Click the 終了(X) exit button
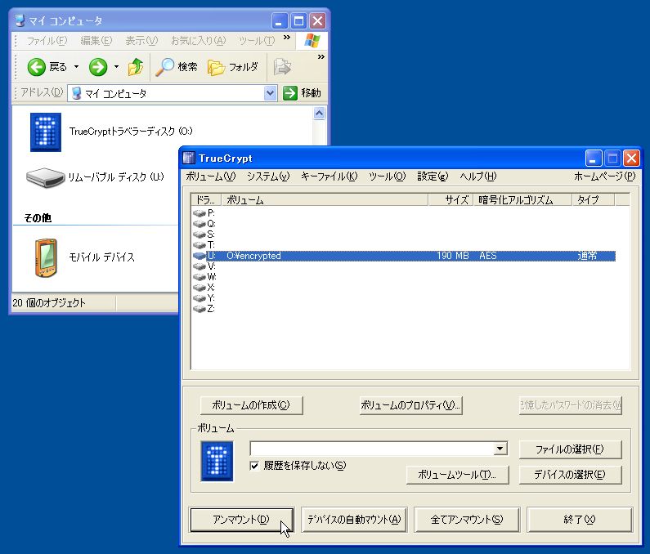Viewport: 650px width, 554px height. 580,519
